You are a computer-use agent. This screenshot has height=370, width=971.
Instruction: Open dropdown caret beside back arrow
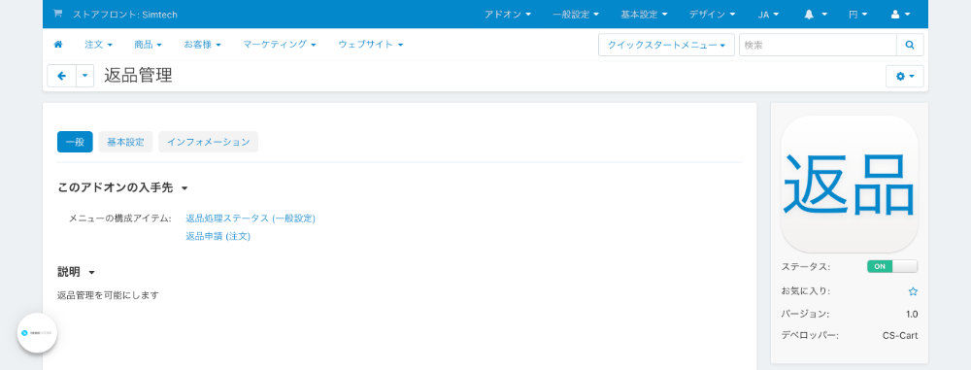(84, 76)
